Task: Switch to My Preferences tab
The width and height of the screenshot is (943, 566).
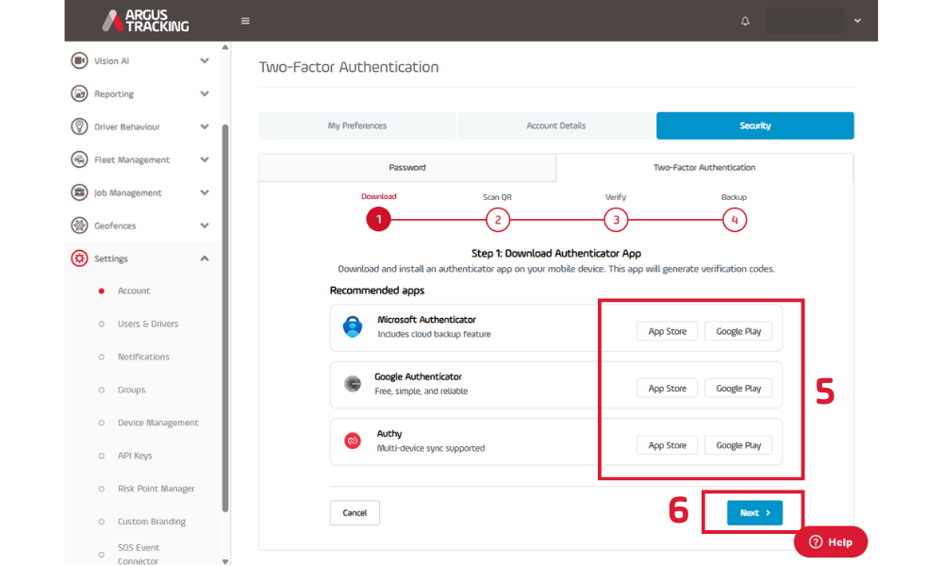Action: [x=357, y=125]
